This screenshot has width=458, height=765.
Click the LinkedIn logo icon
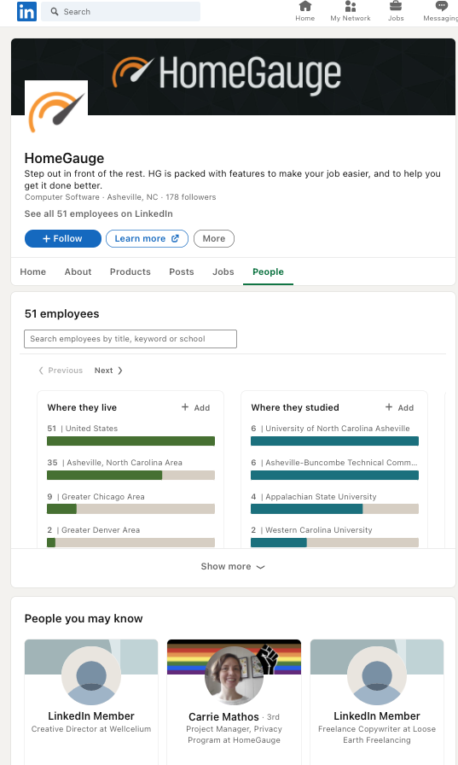click(x=26, y=11)
